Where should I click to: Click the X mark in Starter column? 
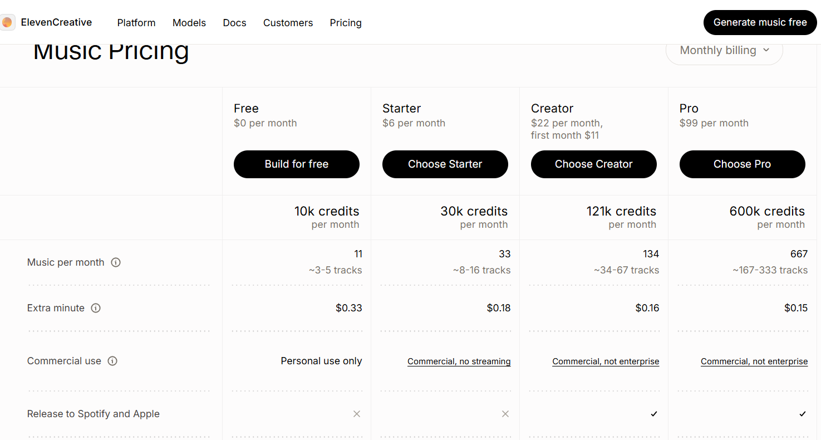pos(505,414)
